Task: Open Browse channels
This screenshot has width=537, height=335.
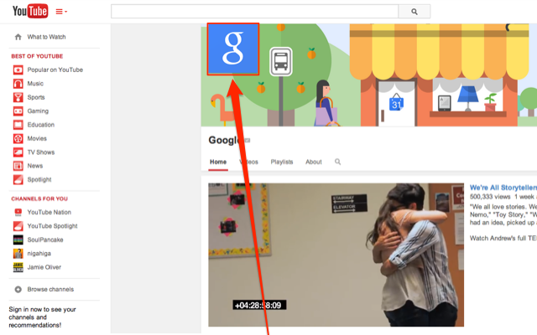Action: (50, 289)
